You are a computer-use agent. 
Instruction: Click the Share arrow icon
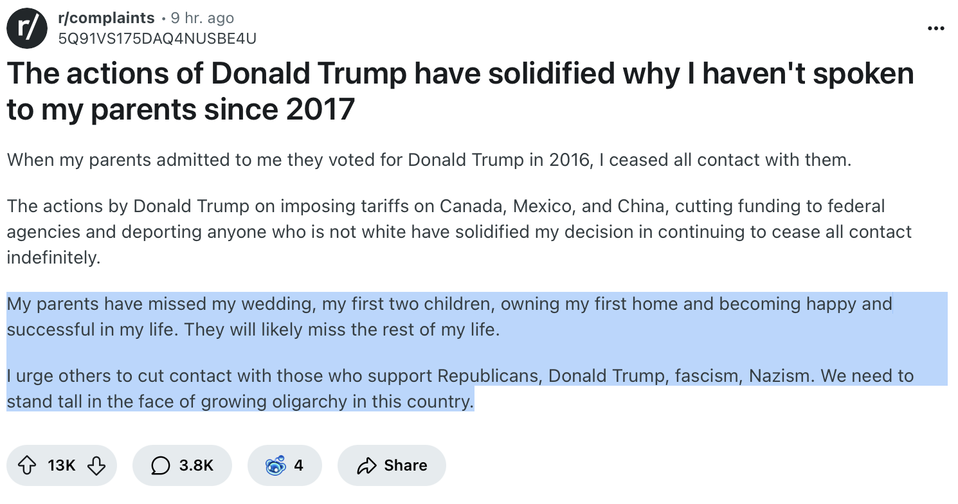(x=366, y=465)
